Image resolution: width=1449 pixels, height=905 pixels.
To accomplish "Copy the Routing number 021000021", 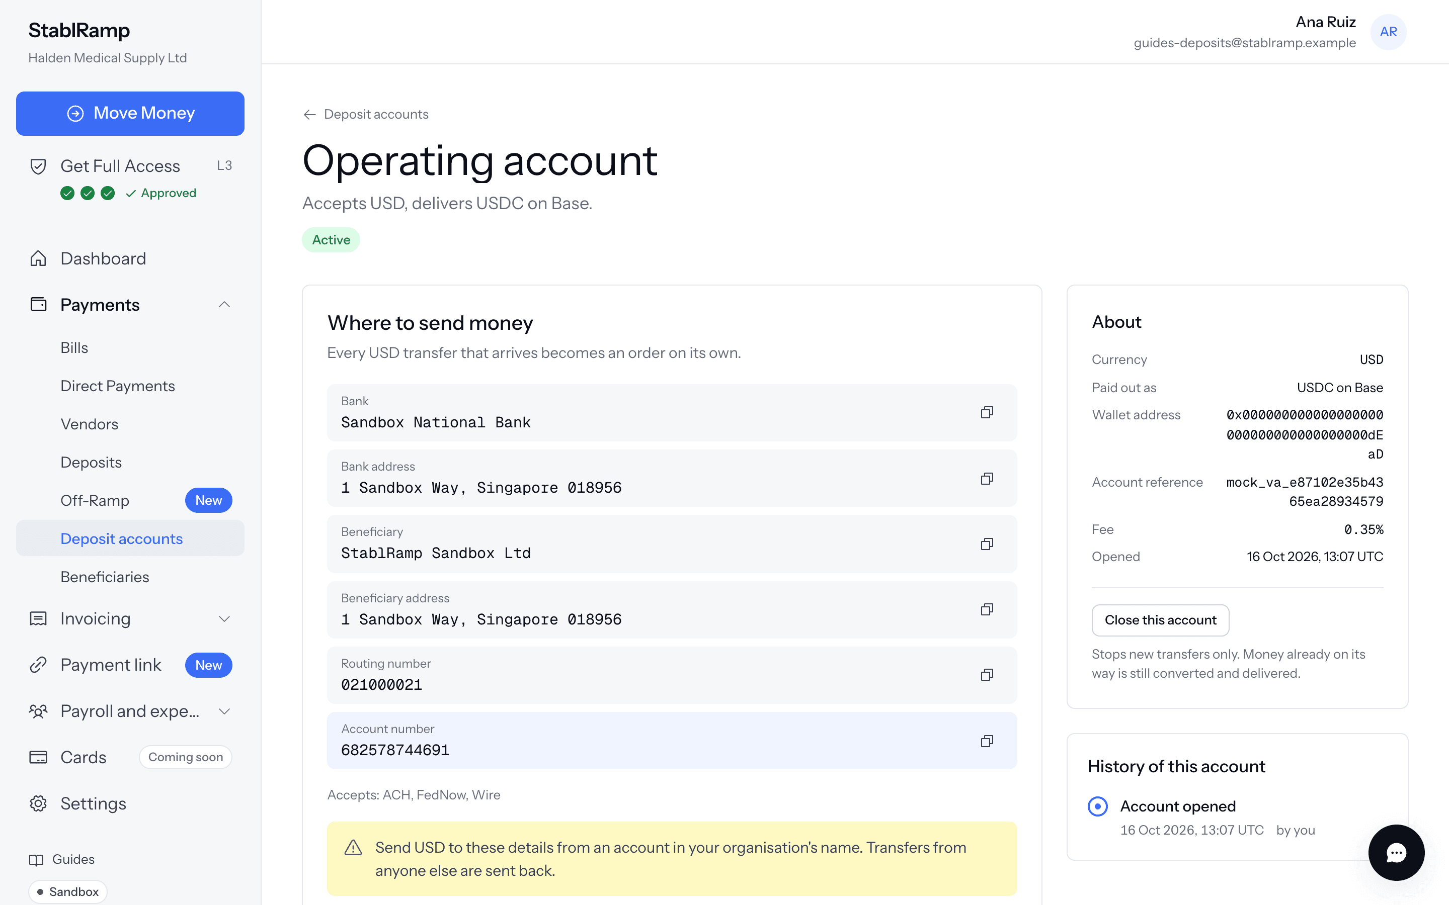I will click(987, 675).
